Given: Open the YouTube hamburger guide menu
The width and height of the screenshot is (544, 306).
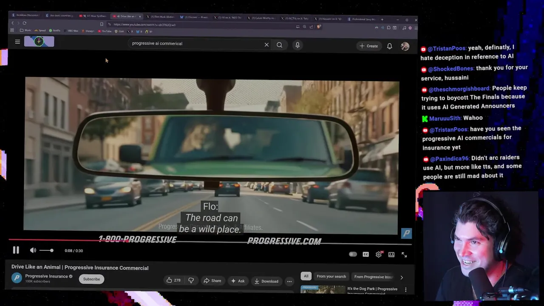Looking at the screenshot, I should click(x=17, y=42).
